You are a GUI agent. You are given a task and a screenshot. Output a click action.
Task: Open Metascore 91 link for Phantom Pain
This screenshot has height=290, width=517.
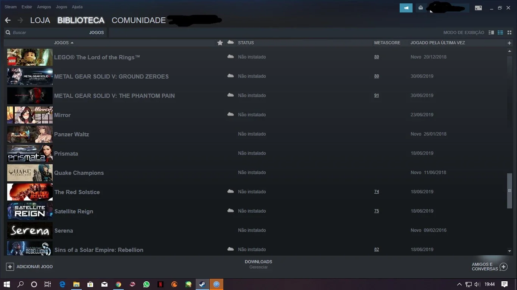point(377,96)
